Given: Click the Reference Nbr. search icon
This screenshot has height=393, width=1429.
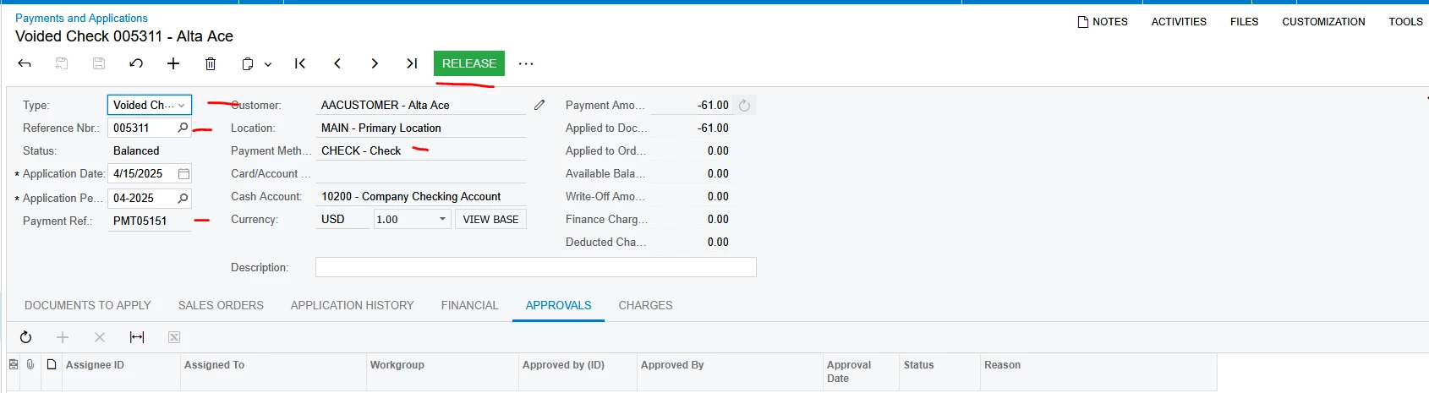Looking at the screenshot, I should 183,128.
